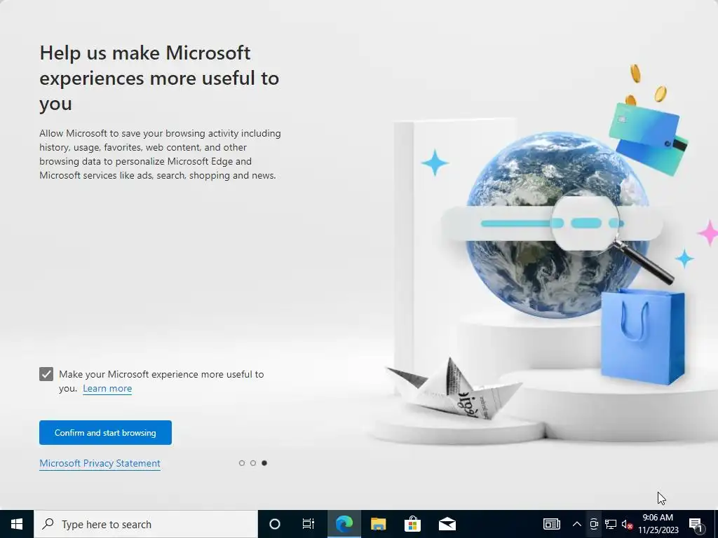Click Microsoft Edge taskbar icon
Image resolution: width=718 pixels, height=538 pixels.
tap(344, 524)
